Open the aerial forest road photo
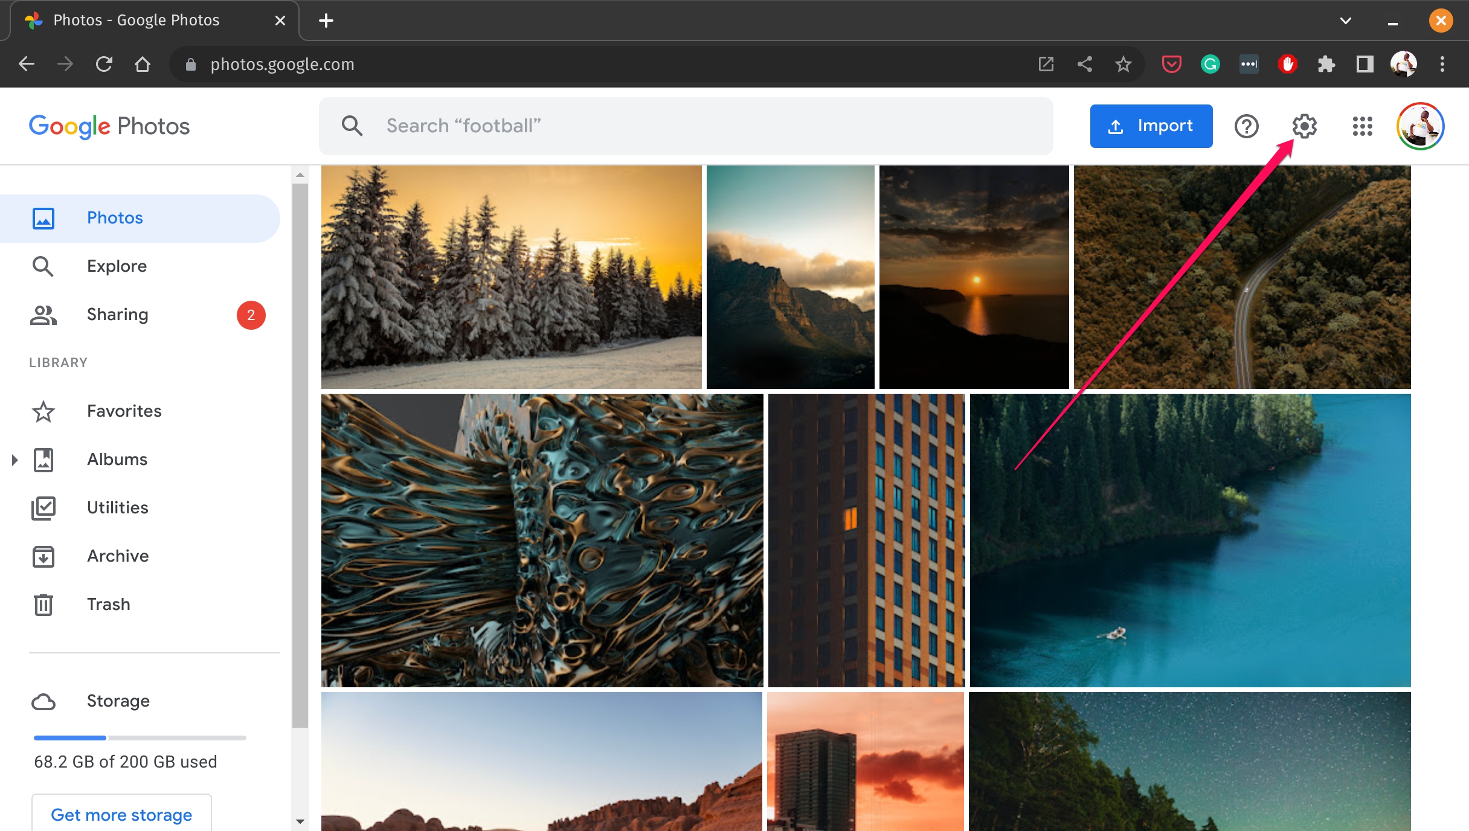Screen dimensions: 1469x831 1242,277
